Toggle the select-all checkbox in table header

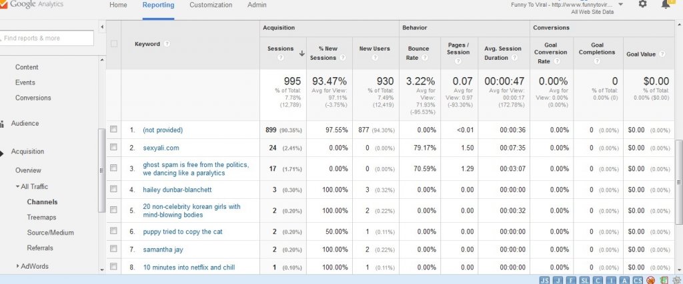pyautogui.click(x=113, y=44)
